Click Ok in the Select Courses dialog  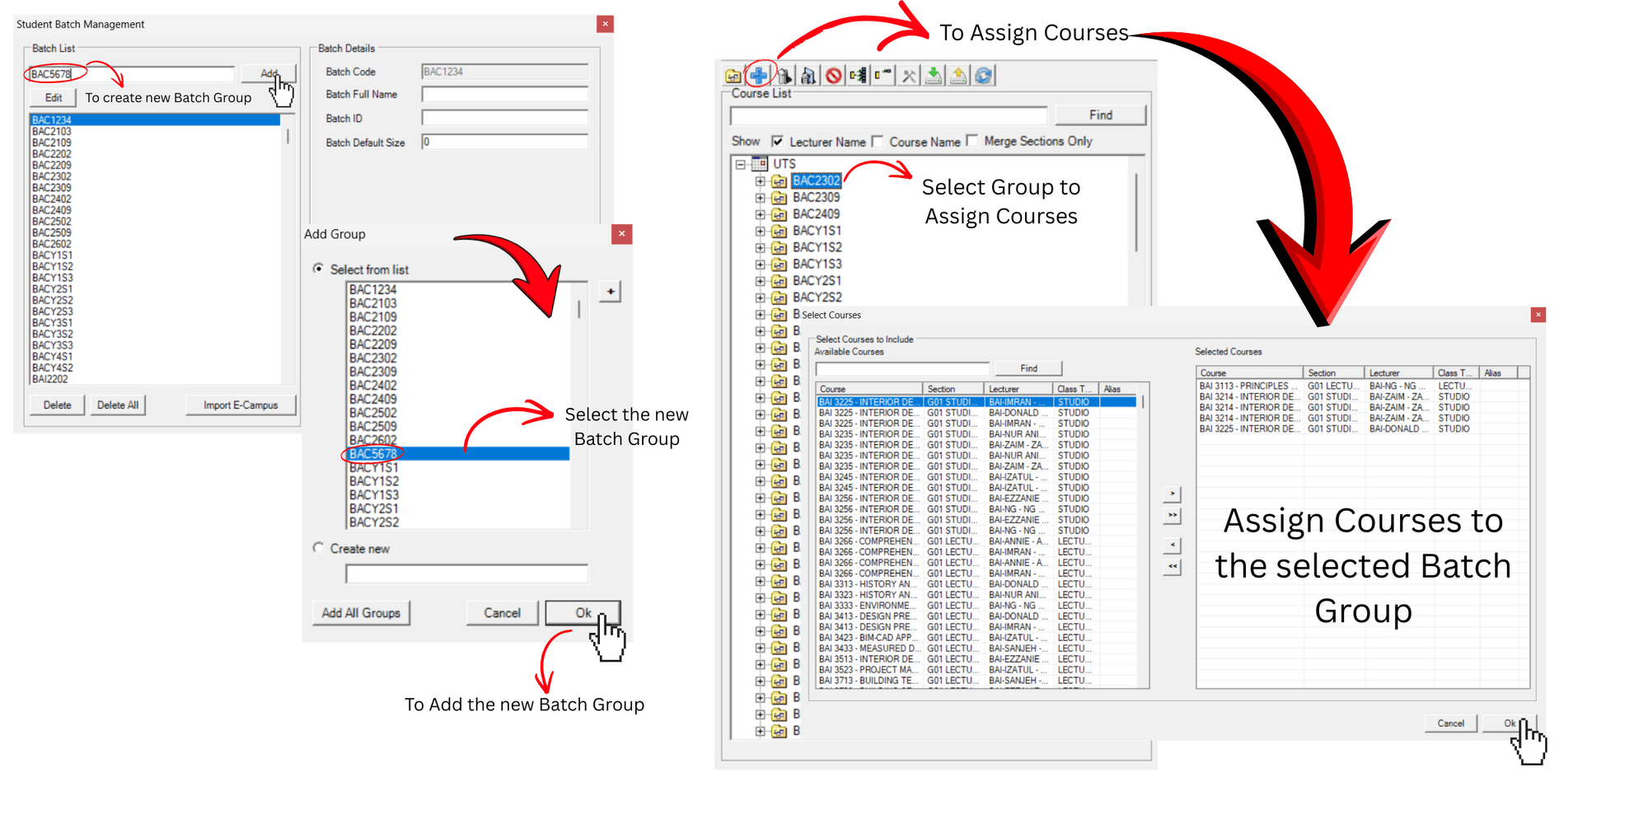(1510, 723)
